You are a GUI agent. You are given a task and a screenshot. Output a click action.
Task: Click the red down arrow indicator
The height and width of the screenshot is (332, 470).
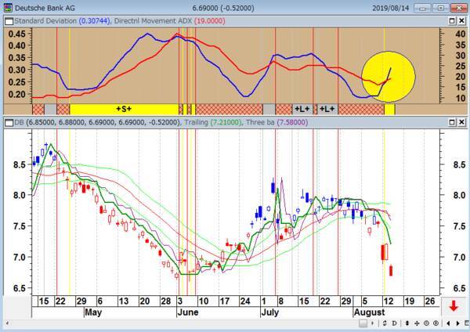[x=454, y=306]
